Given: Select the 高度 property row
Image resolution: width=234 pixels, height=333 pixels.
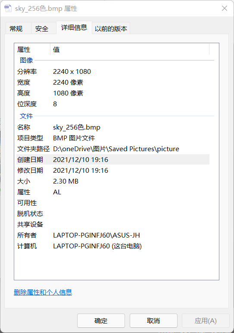Looking at the screenshot, I should (113, 93).
